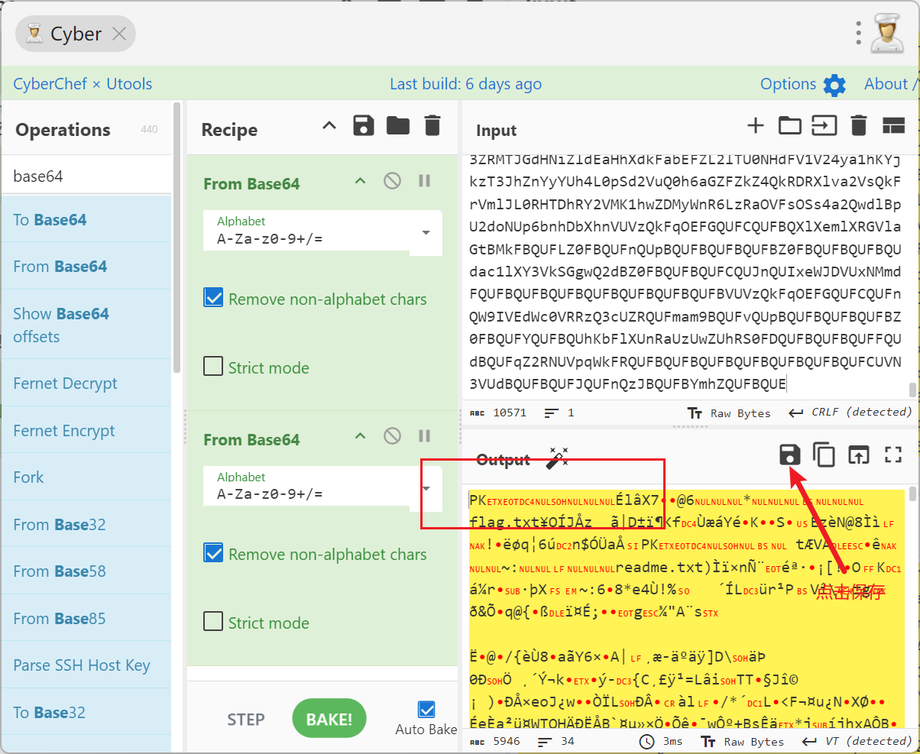The height and width of the screenshot is (754, 920).
Task: Open the three-dot menu beside the avatar
Action: coord(860,33)
